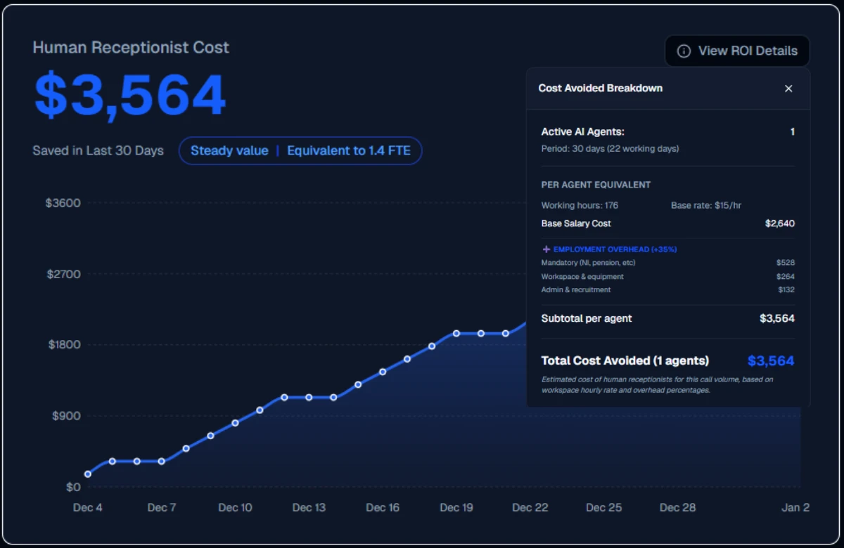Screen dimensions: 844x548
Task: Click the info icon in View ROI Details
Action: point(683,51)
